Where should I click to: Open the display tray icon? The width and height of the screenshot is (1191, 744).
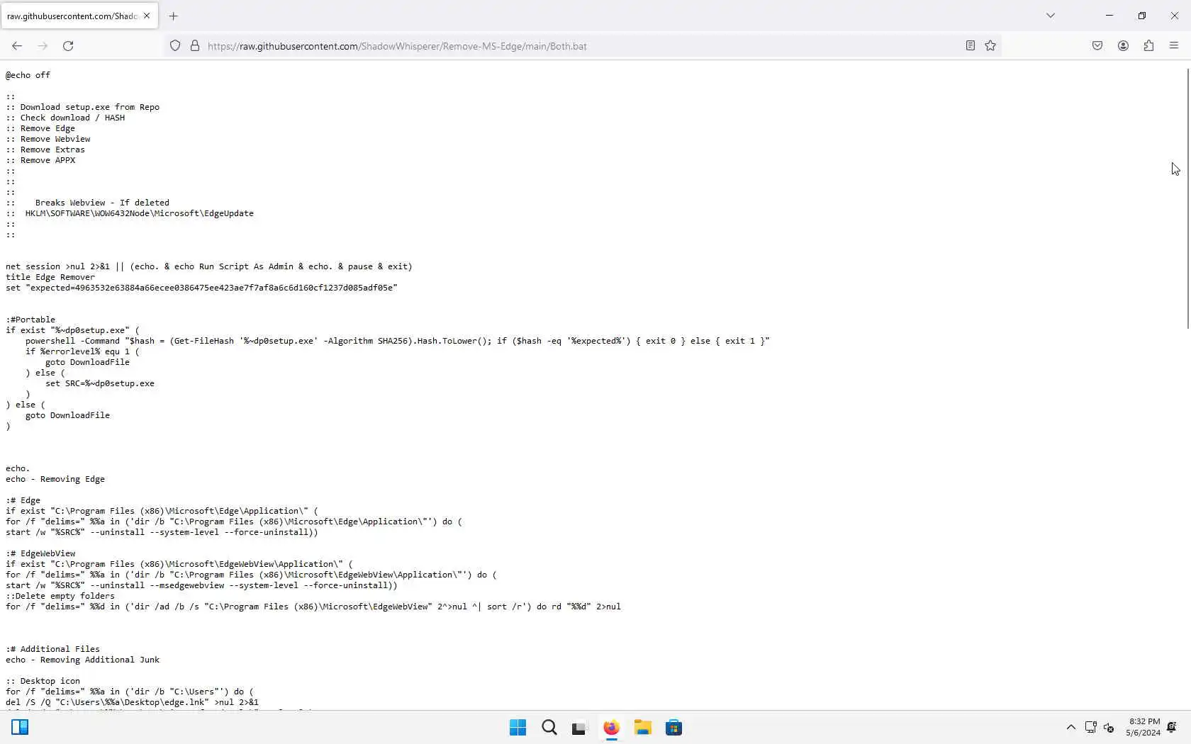[x=1090, y=728]
